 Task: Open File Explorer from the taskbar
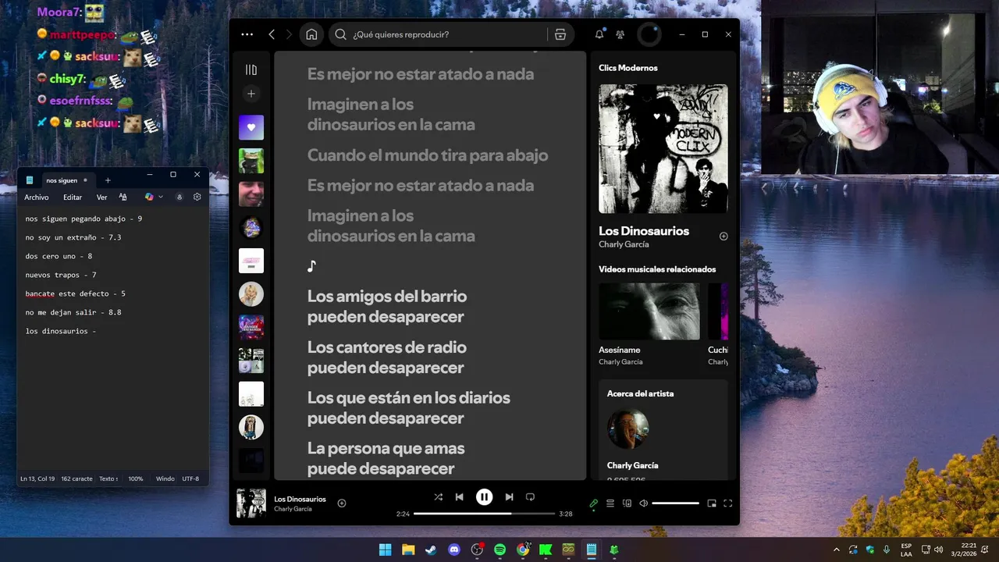(x=408, y=550)
